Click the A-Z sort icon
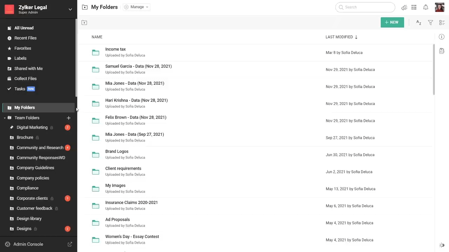This screenshot has width=449, height=252. coord(418,22)
